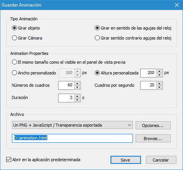This screenshot has width=183, height=170.
Task: Increase Cuadros por segundo with up arrow
Action: tap(159, 84)
